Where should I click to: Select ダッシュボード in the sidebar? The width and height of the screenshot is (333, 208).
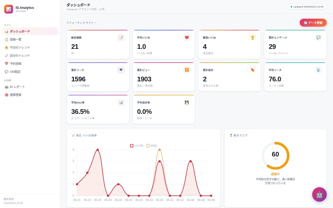(x=30, y=31)
